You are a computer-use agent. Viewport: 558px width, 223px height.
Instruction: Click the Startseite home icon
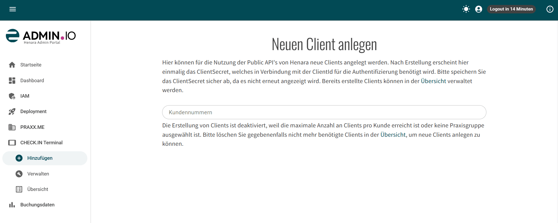12,65
